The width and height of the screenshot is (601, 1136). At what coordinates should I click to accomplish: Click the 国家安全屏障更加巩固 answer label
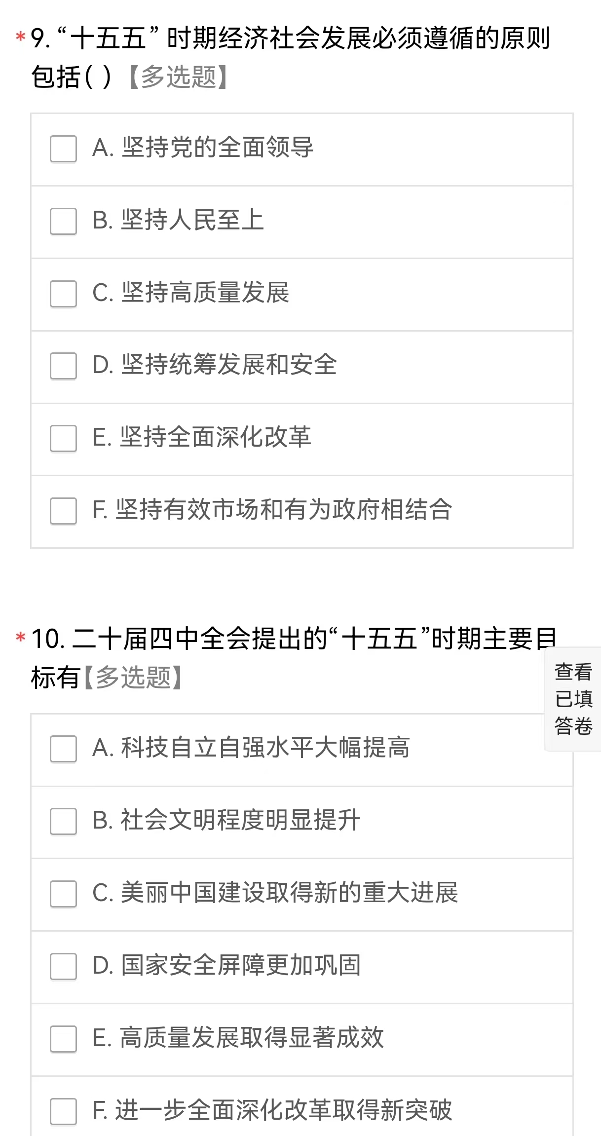[x=240, y=965]
